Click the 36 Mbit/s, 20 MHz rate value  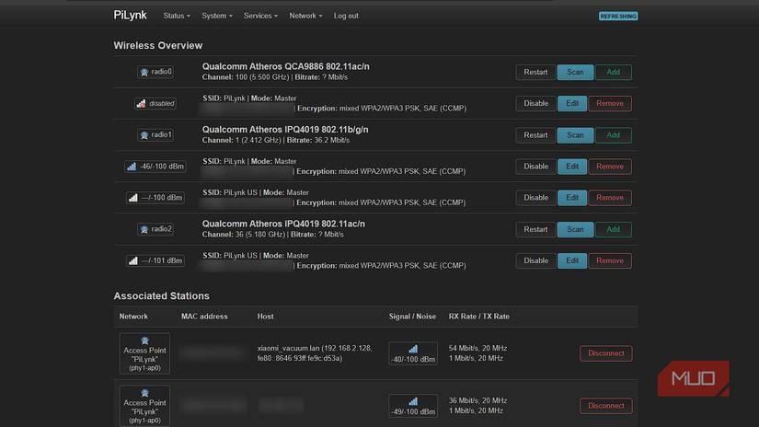(477, 400)
